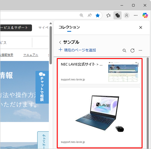Open サンプル collection more options menu
The height and width of the screenshot is (149, 151).
point(140,50)
